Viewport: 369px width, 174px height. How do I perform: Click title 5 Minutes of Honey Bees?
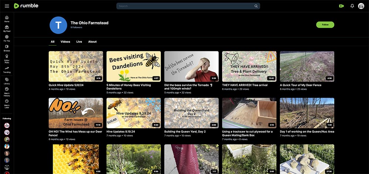(x=129, y=87)
